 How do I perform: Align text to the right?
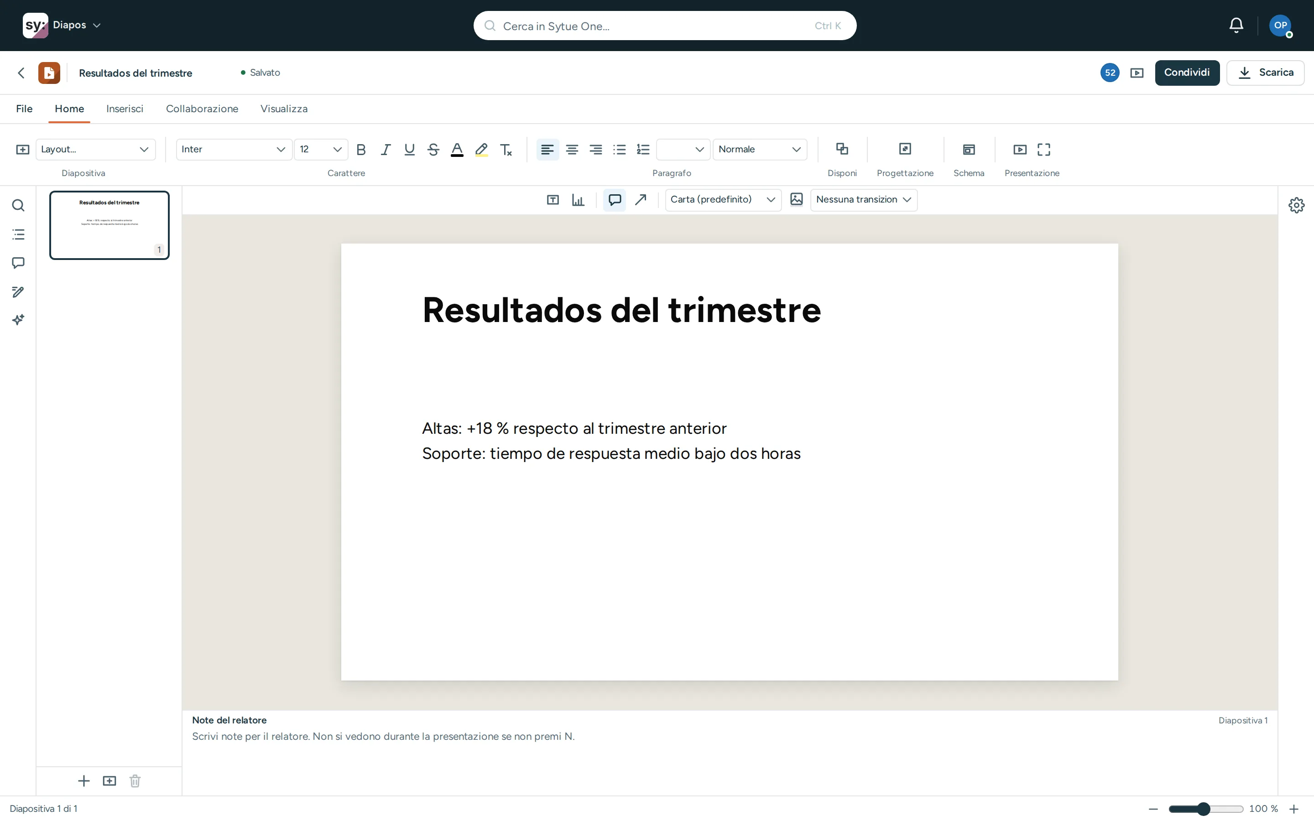(596, 149)
